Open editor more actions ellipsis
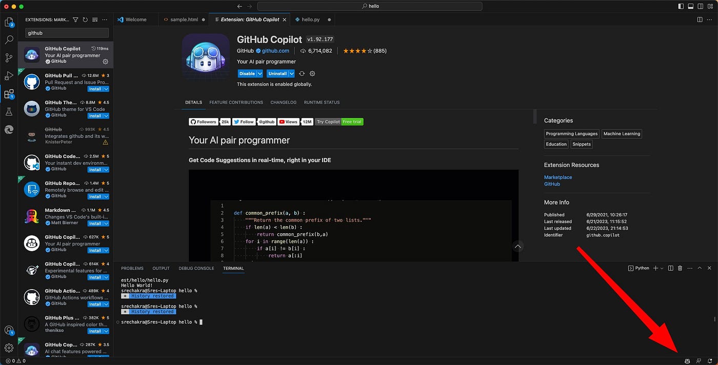Image resolution: width=718 pixels, height=365 pixels. tap(710, 19)
